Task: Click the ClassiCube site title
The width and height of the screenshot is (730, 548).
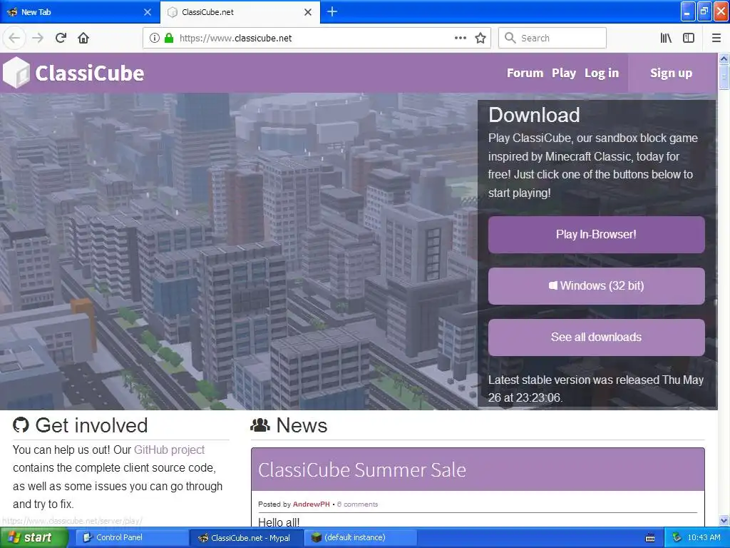Action: [90, 73]
